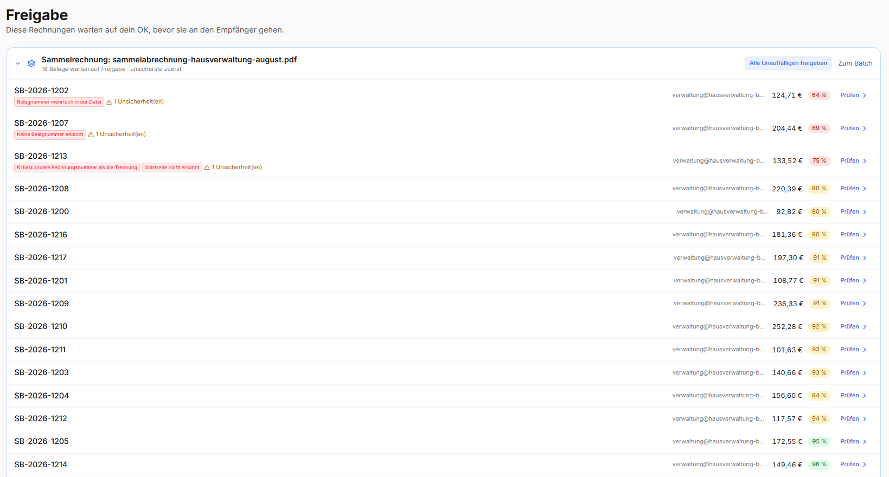
Task: Click 'KI liest andere Rechnungsnummer als die Trennung' tag
Action: pos(77,167)
